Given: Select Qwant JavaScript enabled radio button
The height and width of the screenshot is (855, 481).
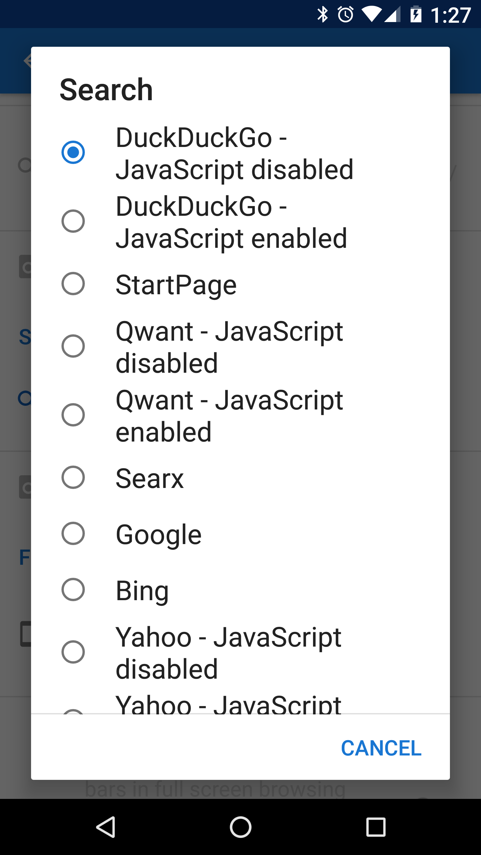Looking at the screenshot, I should click(73, 415).
